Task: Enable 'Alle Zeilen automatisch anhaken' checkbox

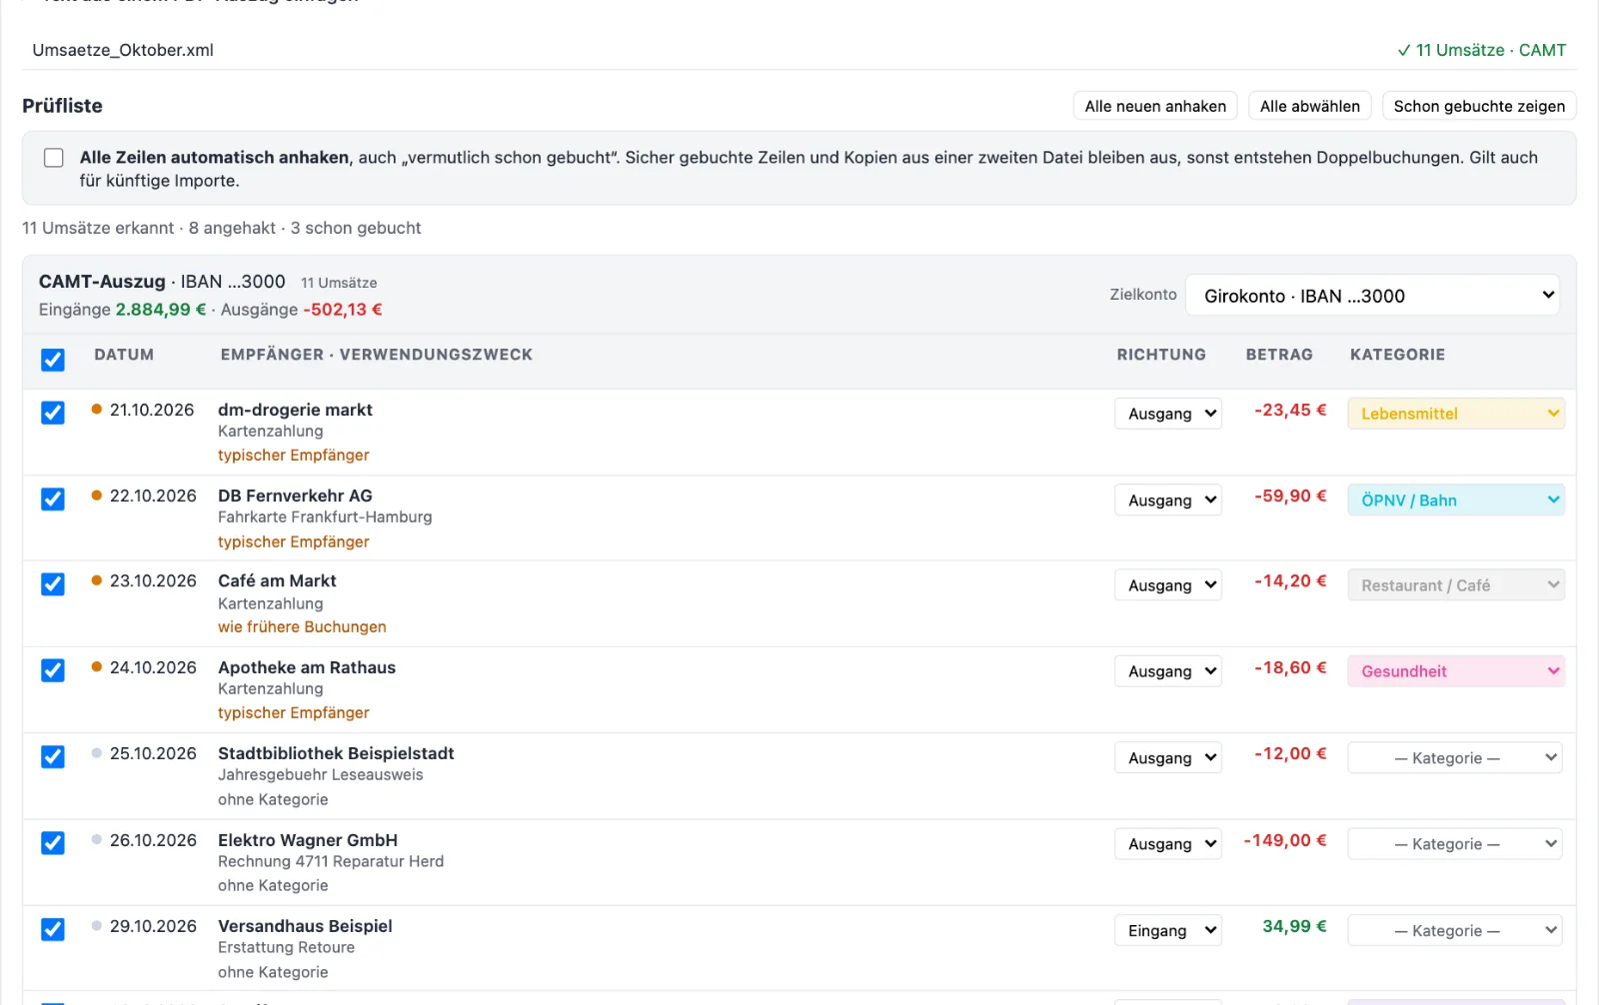Action: tap(54, 158)
